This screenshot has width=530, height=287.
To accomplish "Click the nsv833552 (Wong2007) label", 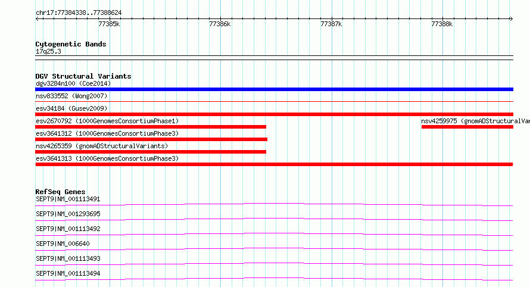I will (71, 96).
